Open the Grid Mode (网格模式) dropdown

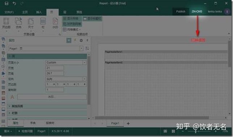coord(72,29)
